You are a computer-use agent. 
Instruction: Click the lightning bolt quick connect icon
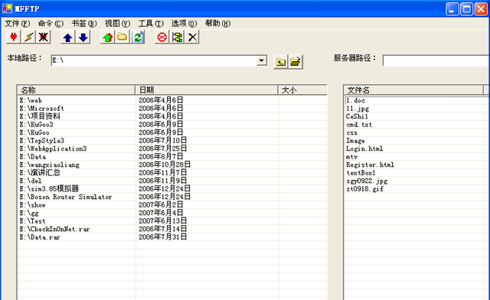[29, 37]
